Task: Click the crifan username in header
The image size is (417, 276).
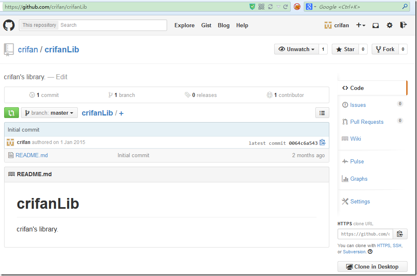Action: coord(342,25)
